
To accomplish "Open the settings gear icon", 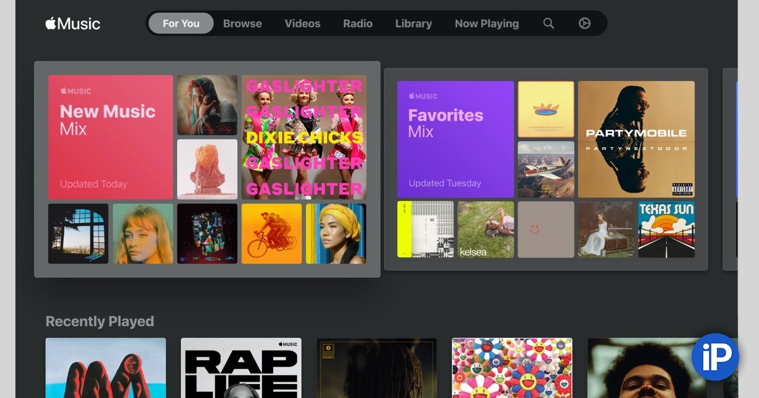I will pyautogui.click(x=584, y=23).
